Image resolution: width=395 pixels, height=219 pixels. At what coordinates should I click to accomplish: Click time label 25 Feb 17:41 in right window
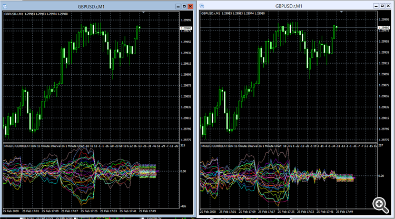point(325,212)
